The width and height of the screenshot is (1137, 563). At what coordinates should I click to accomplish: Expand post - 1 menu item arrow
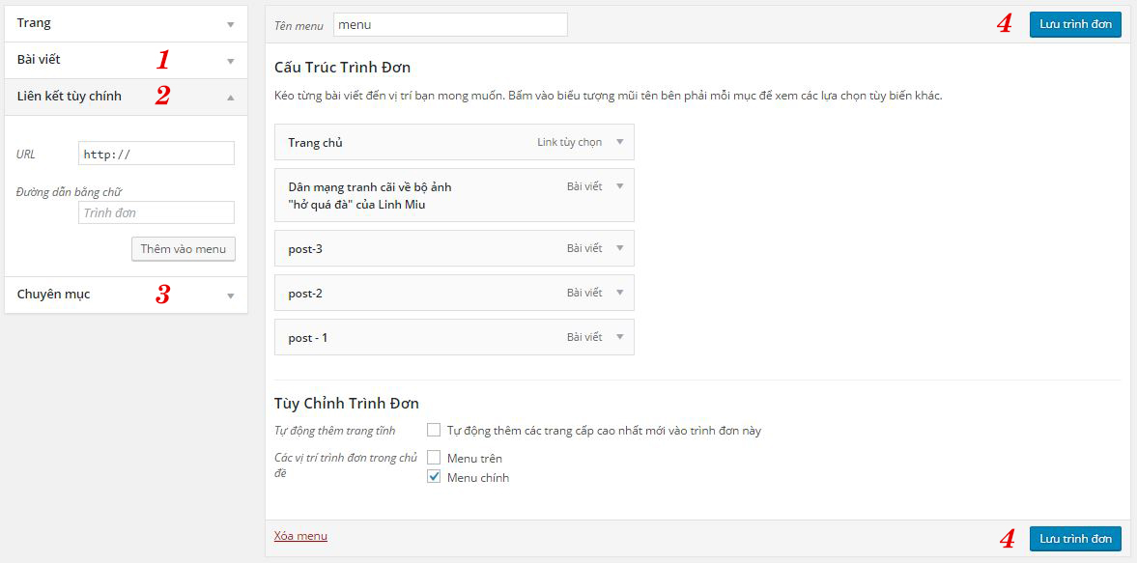coord(619,337)
